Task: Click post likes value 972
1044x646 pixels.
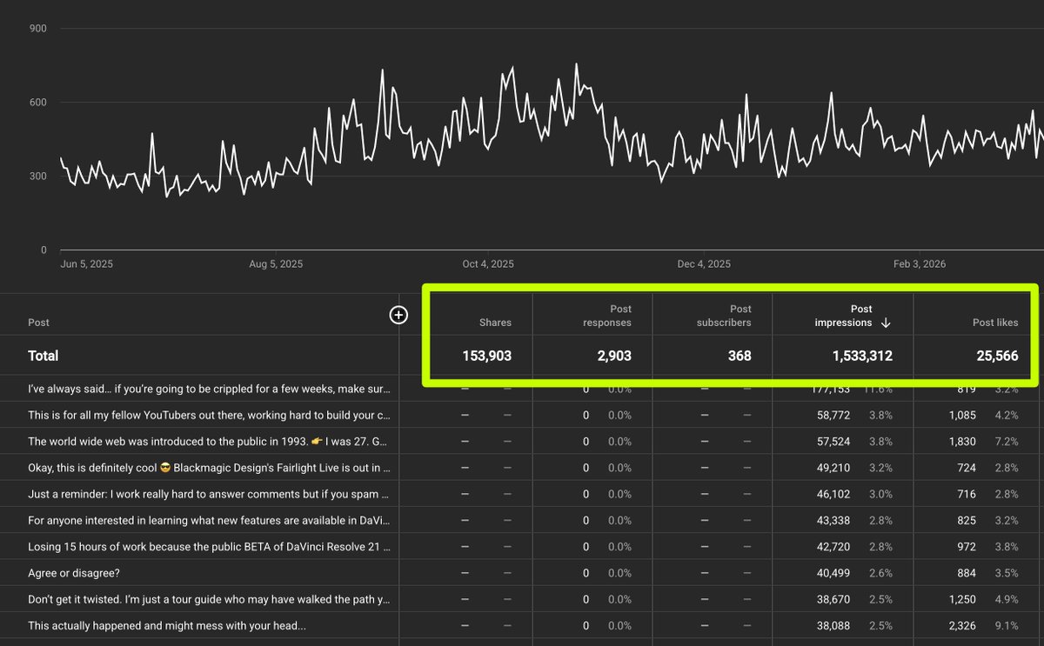Action: pos(967,547)
